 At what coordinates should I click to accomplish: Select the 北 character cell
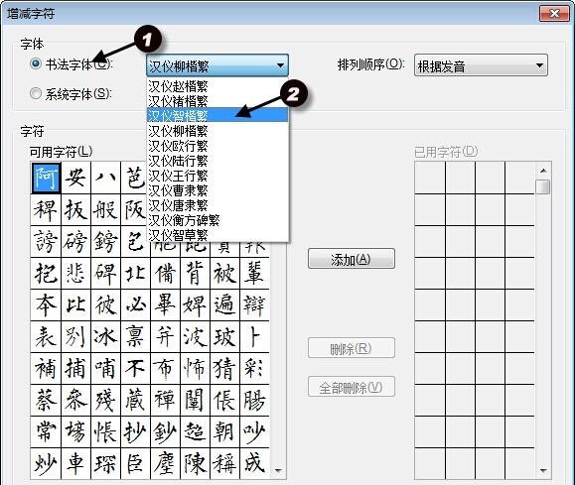coord(135,274)
